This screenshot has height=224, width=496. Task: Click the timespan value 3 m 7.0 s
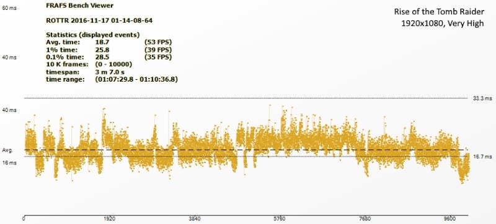[x=110, y=72]
